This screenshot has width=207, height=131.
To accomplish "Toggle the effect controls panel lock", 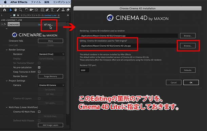I will (18, 15).
